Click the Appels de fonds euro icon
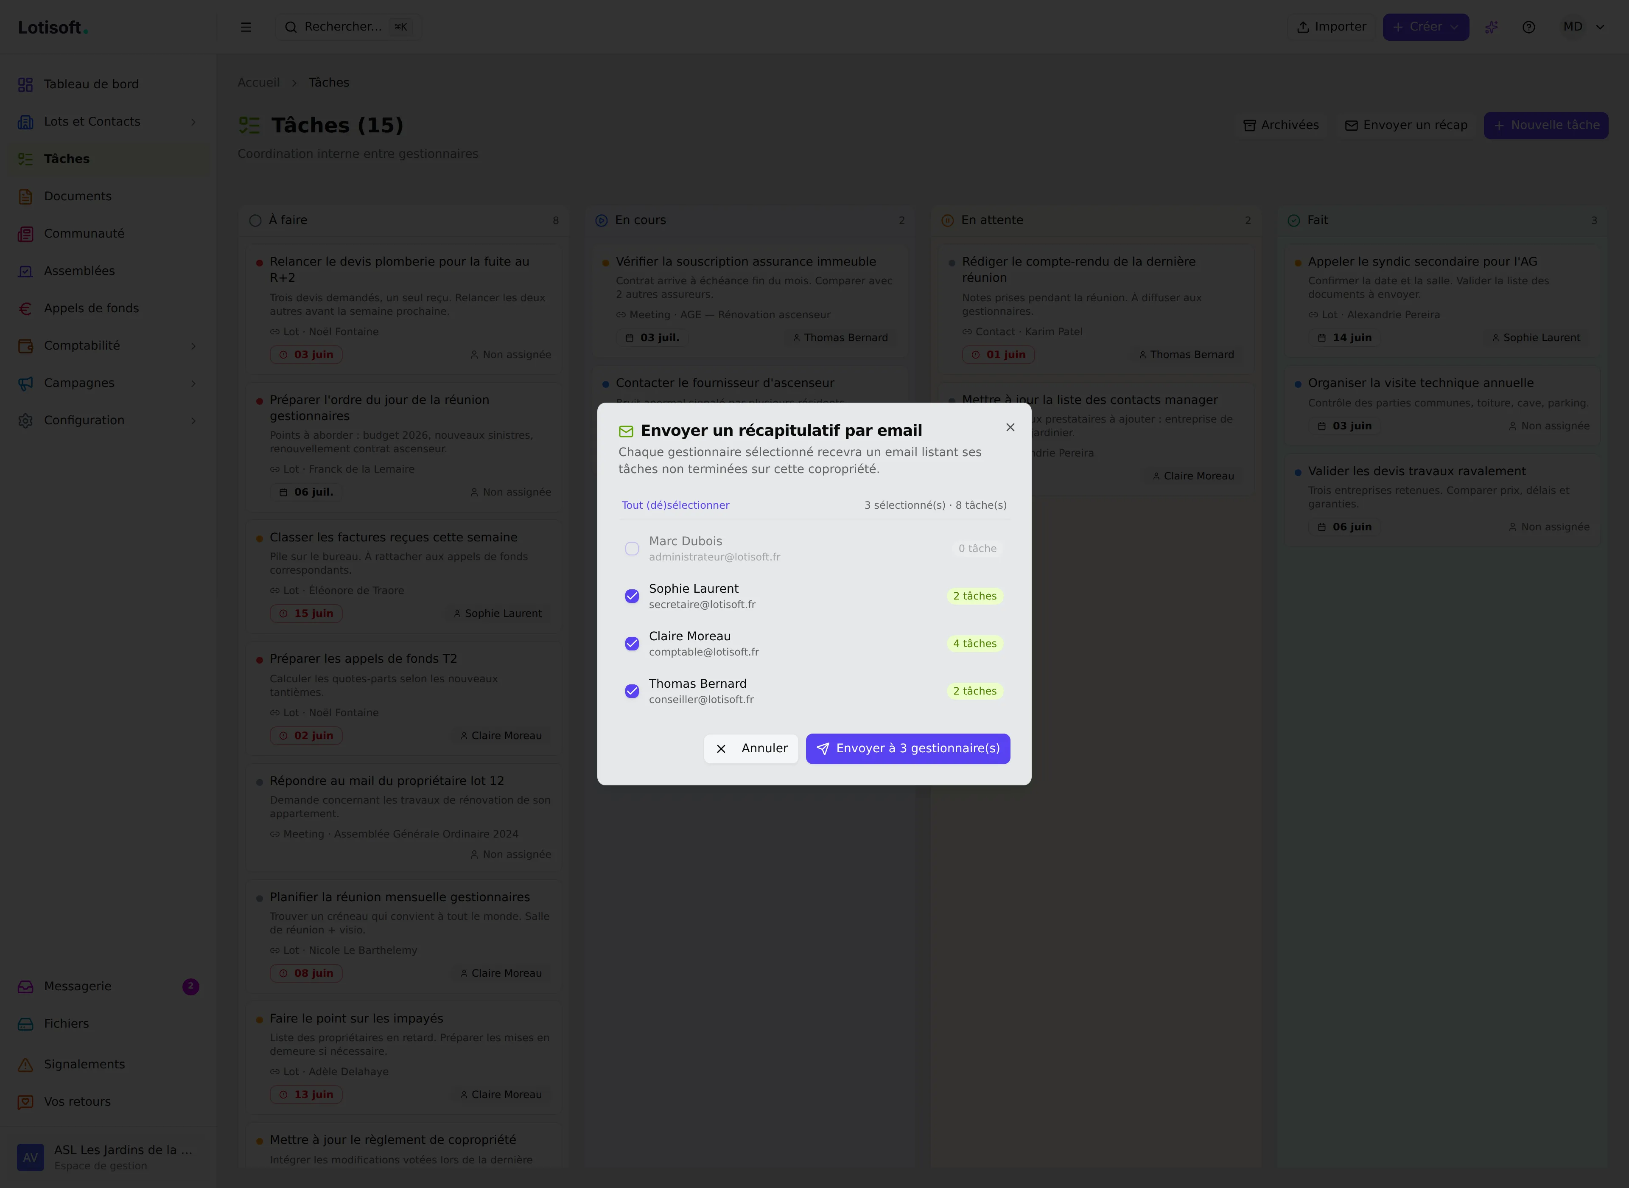Image resolution: width=1629 pixels, height=1188 pixels. [26, 308]
